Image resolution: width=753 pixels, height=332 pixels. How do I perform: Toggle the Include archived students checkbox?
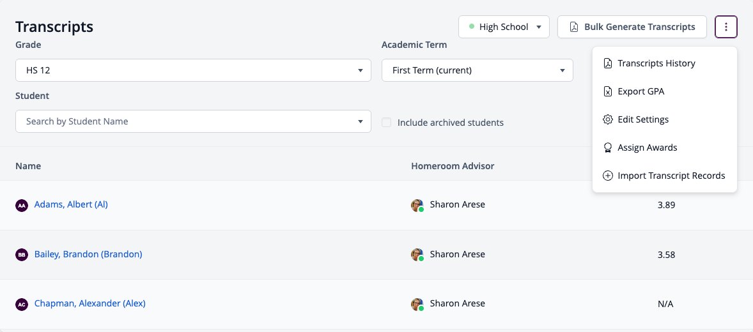(x=386, y=123)
